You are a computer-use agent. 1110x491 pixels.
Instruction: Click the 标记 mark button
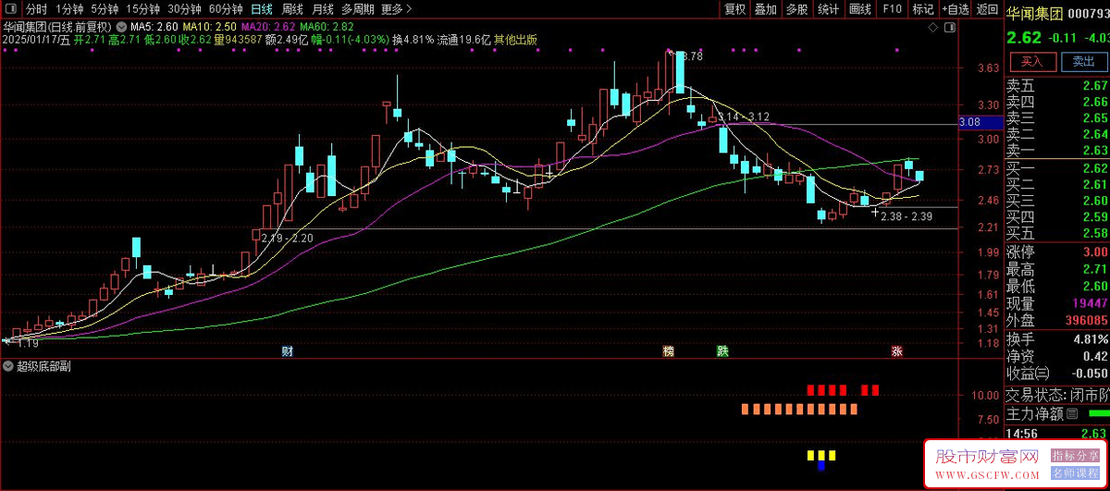tap(922, 9)
